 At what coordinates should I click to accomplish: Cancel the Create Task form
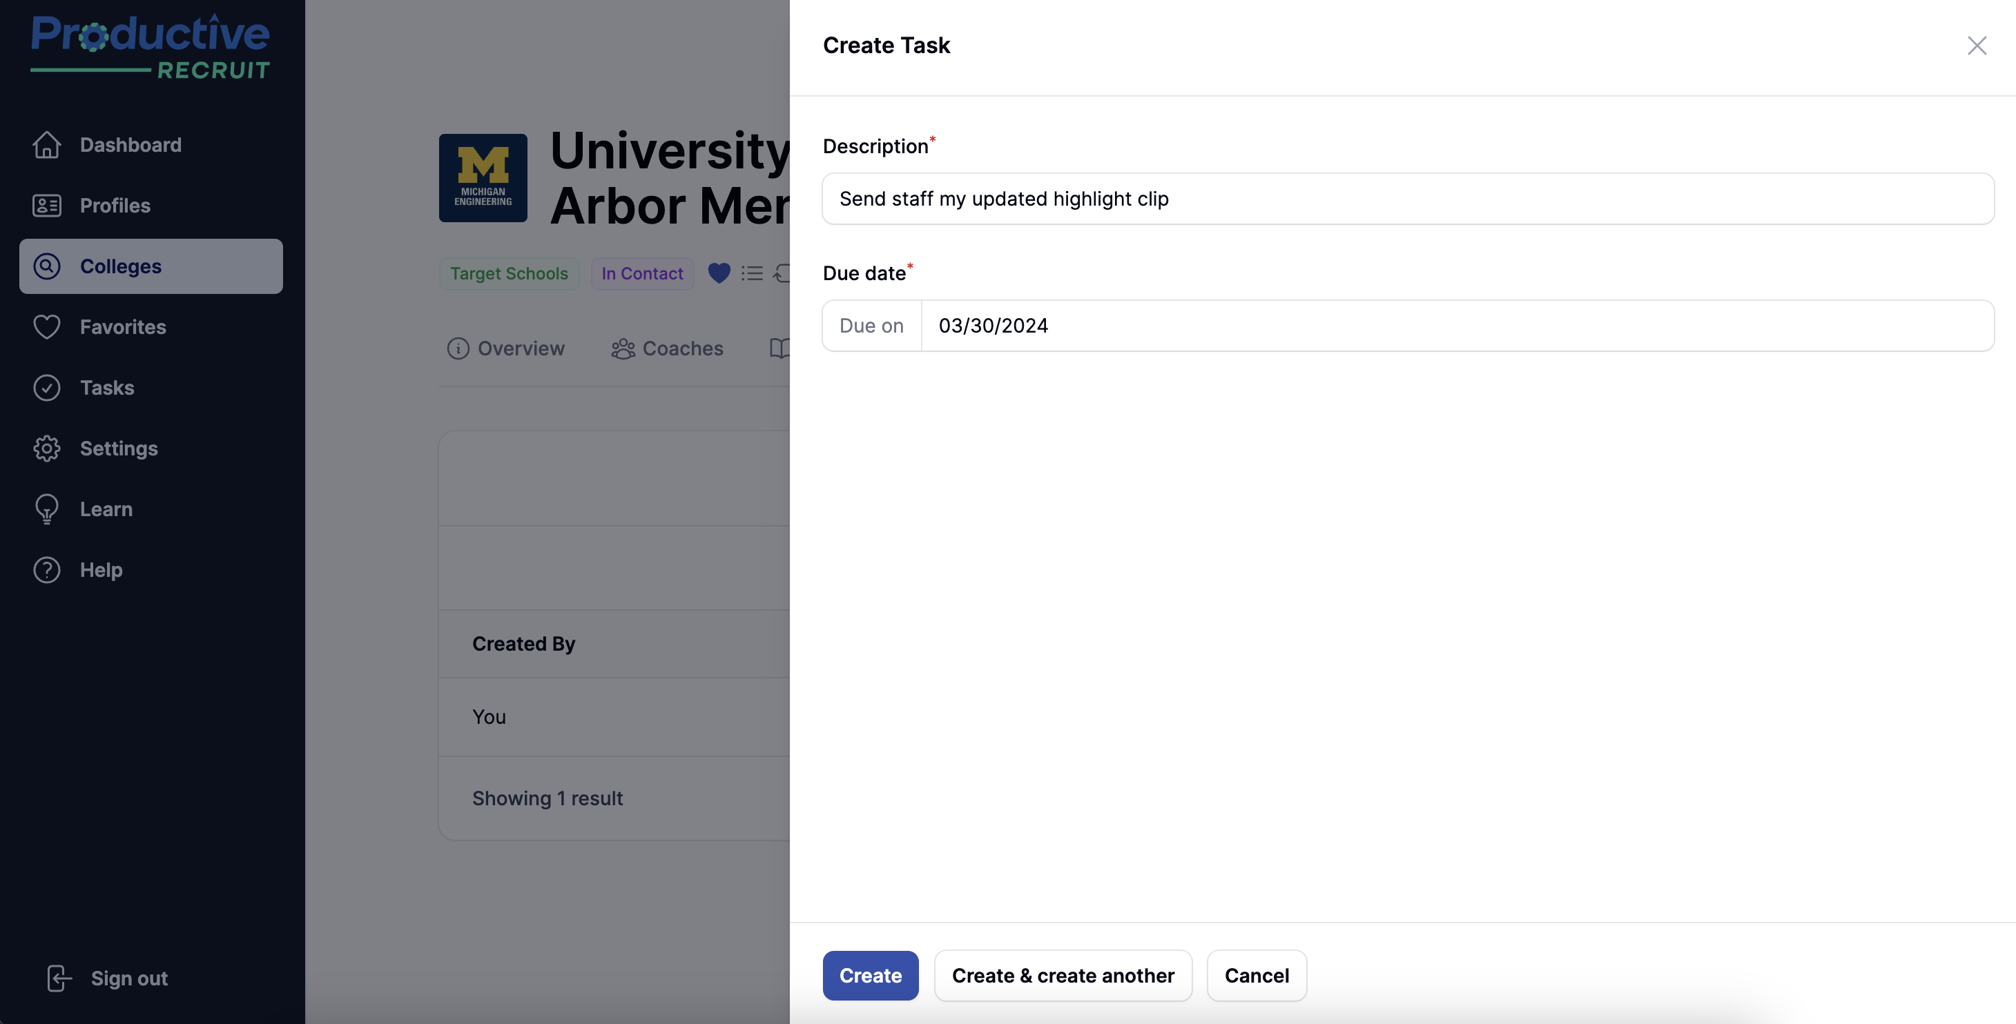(1257, 976)
